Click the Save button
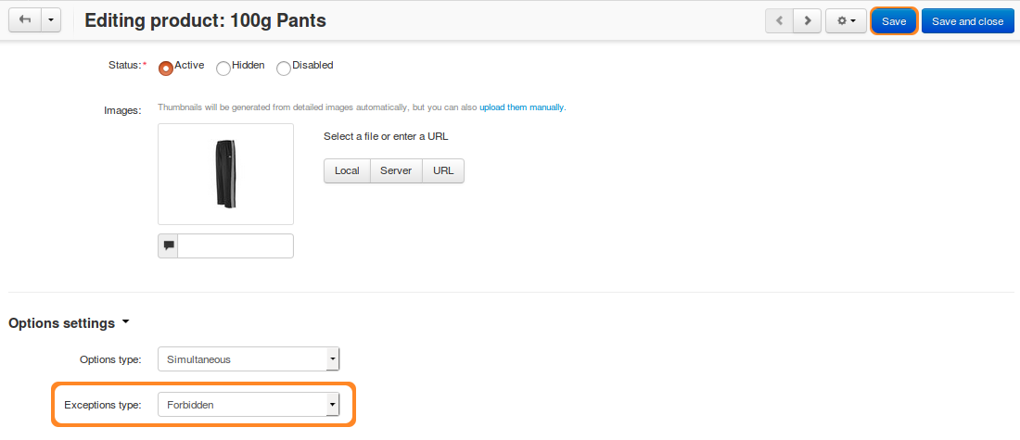This screenshot has height=440, width=1020. click(x=894, y=20)
